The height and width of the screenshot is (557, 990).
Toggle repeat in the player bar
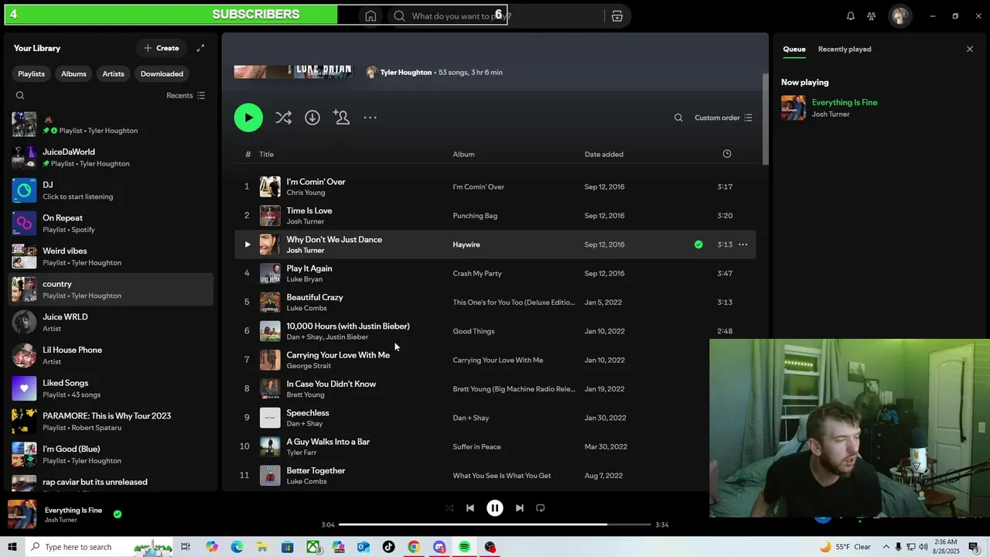[541, 508]
